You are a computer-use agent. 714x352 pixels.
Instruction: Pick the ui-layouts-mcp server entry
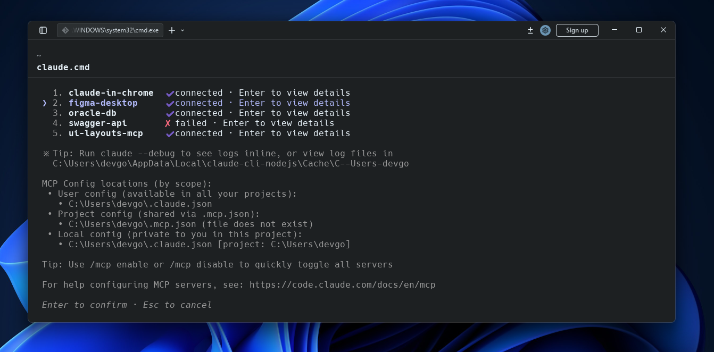pyautogui.click(x=105, y=133)
